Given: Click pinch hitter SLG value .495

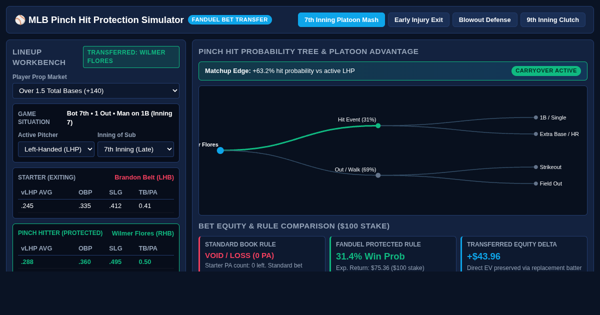Looking at the screenshot, I should tap(115, 262).
